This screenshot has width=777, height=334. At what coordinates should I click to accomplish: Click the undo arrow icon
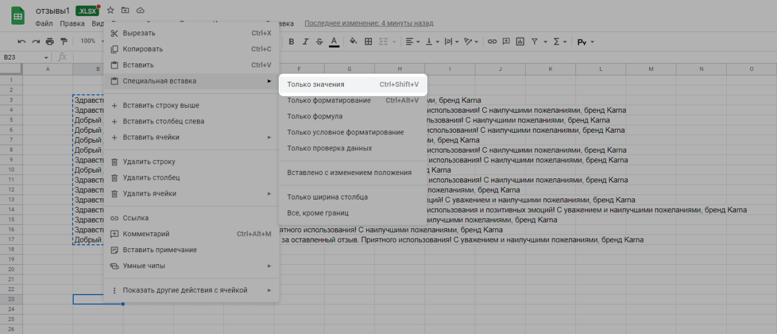coord(22,41)
